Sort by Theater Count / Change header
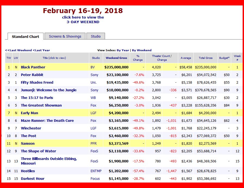The width and height of the screenshot is (244, 188). (x=162, y=58)
